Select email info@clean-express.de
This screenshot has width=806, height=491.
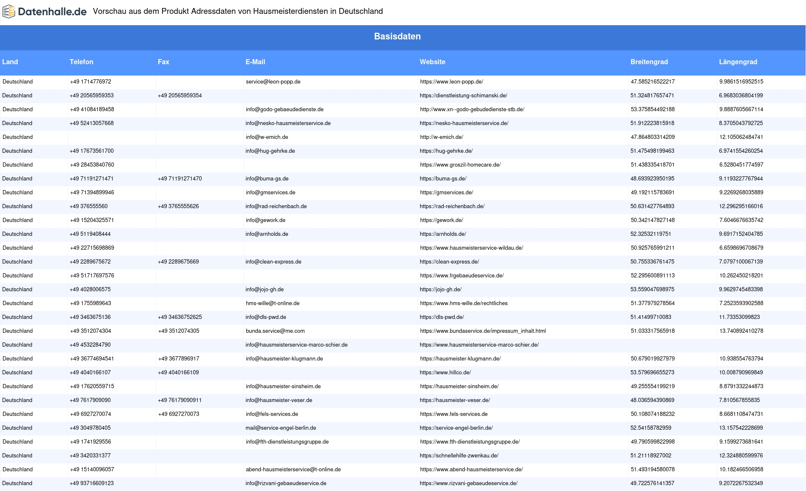273,262
